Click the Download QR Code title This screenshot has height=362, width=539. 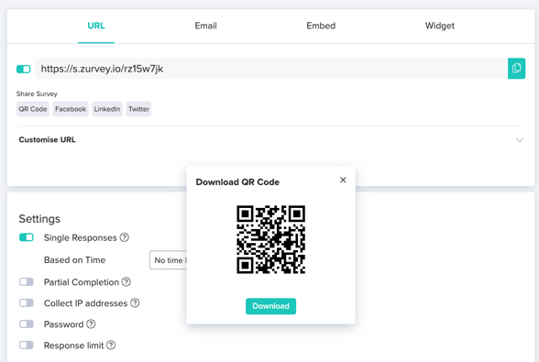pyautogui.click(x=237, y=181)
